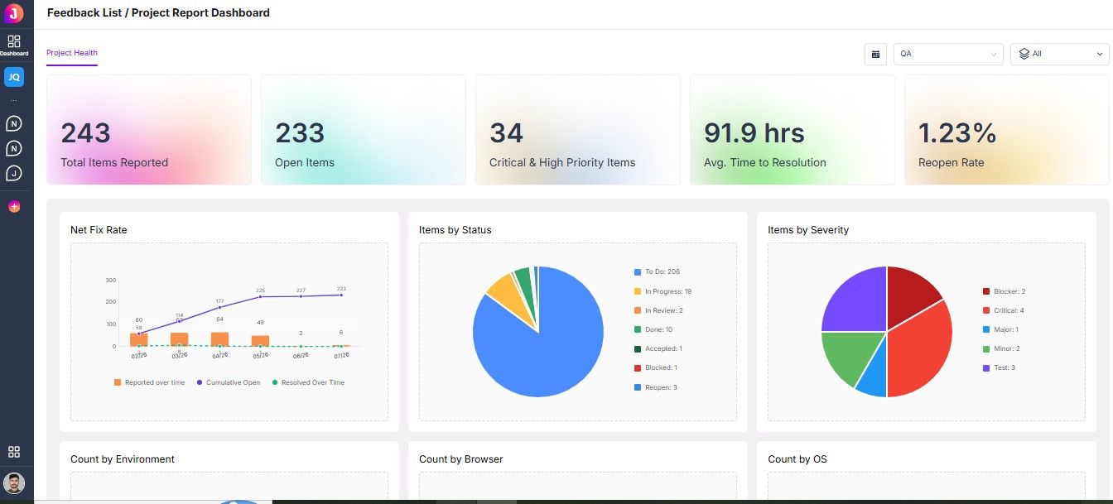Toggle the In Progress: 19 legend entry
The image size is (1113, 504).
[662, 291]
